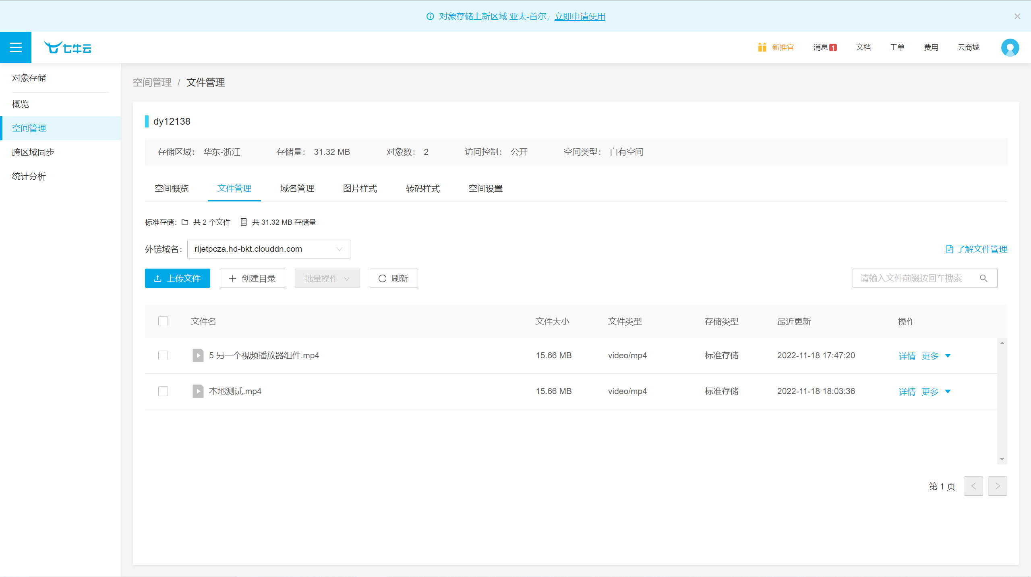Click the document icon beside 了解文件管理
1031x577 pixels.
click(x=949, y=249)
